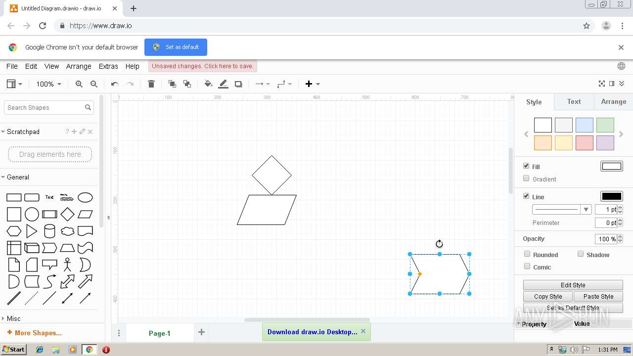Click the Redo arrow icon
Viewport: 633px width, 356px height.
pyautogui.click(x=130, y=84)
